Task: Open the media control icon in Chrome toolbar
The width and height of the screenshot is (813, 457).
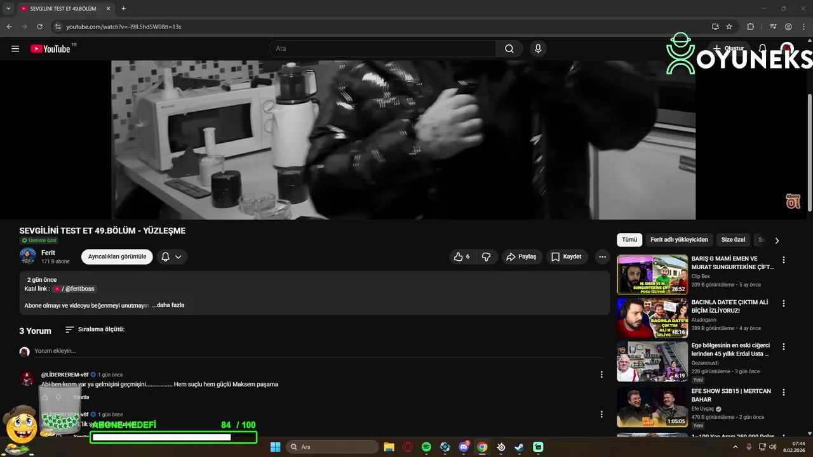Action: (773, 27)
